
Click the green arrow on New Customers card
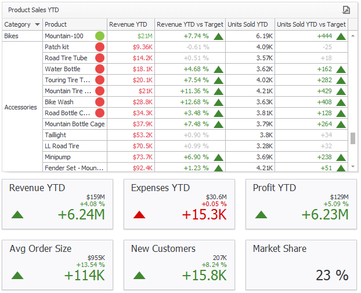(x=140, y=276)
